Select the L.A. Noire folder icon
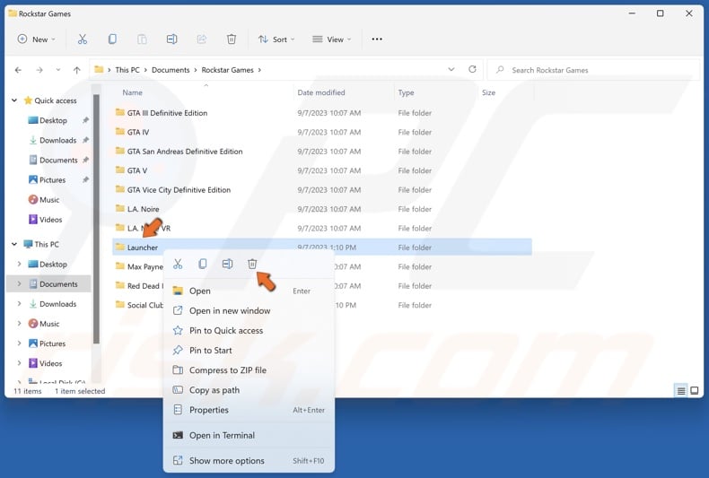The image size is (709, 478). (x=120, y=208)
